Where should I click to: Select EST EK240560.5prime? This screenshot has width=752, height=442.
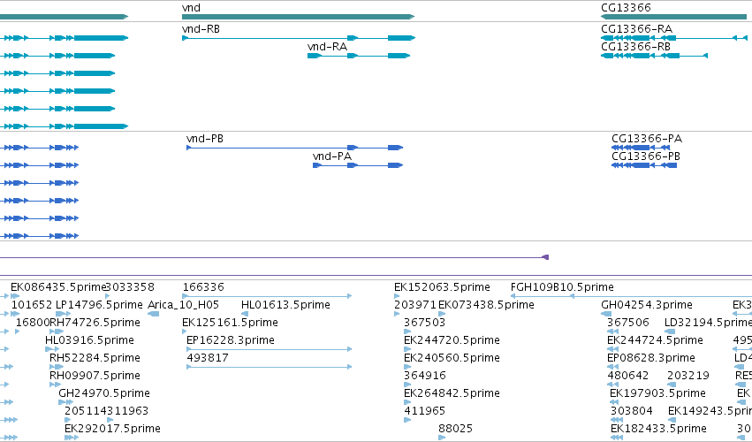tap(452, 358)
